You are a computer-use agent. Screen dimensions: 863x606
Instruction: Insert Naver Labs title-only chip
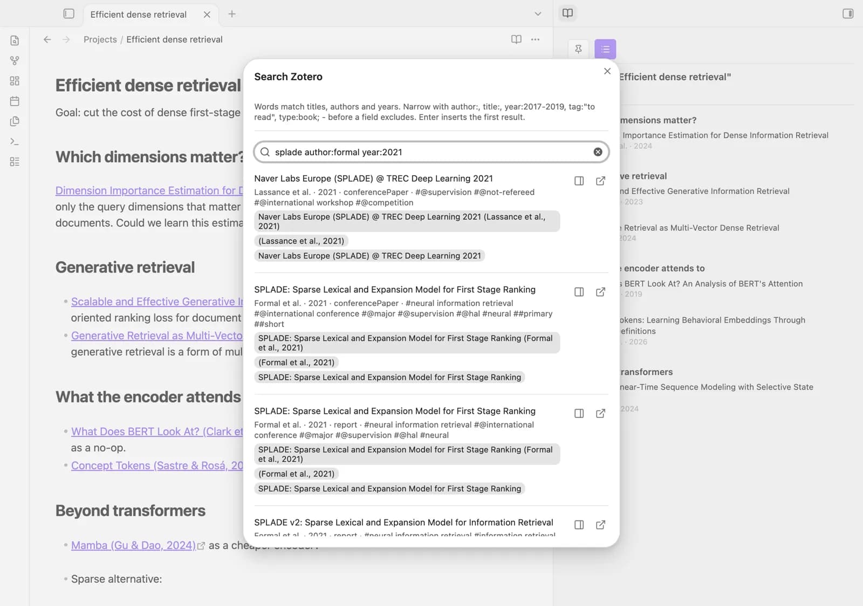[x=369, y=256]
